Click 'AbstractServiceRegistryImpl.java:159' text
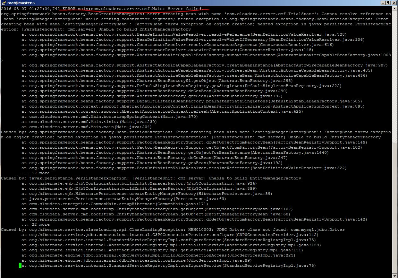 [x=273, y=245]
